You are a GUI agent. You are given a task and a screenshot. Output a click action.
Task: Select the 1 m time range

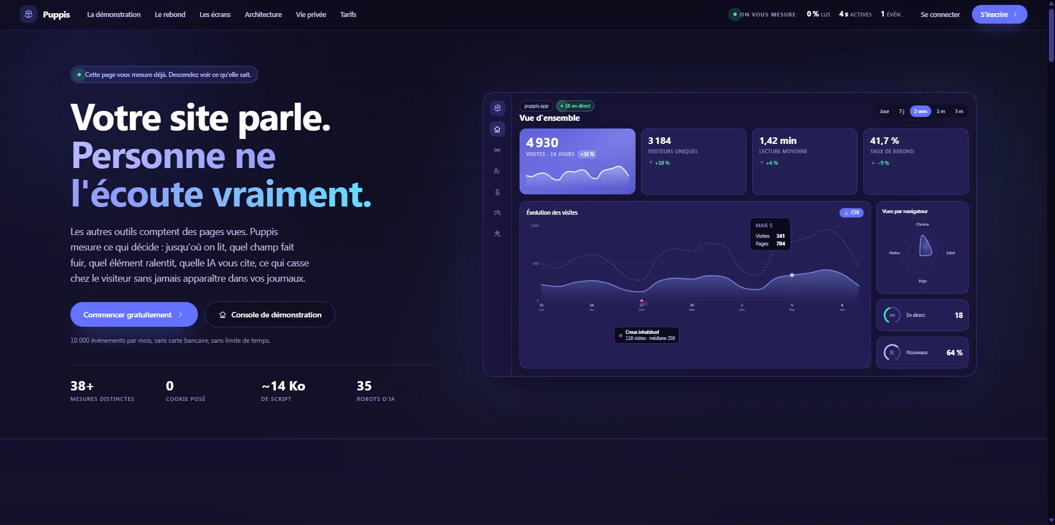tap(941, 111)
